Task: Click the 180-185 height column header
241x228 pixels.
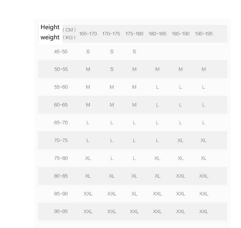Action: pos(157,34)
